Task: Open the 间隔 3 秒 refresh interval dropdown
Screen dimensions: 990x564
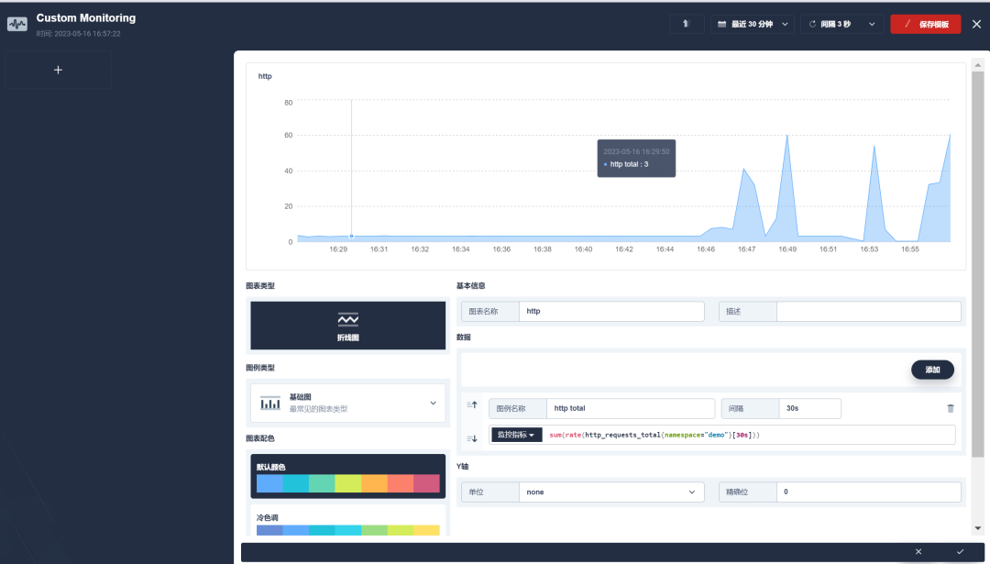Action: click(842, 24)
